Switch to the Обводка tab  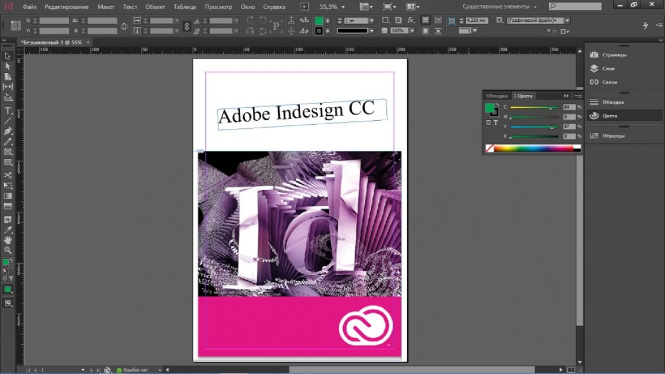pyautogui.click(x=497, y=96)
